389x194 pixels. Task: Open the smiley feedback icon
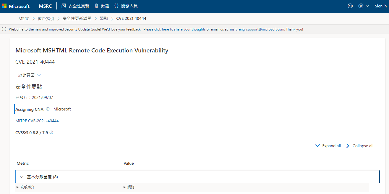350,6
